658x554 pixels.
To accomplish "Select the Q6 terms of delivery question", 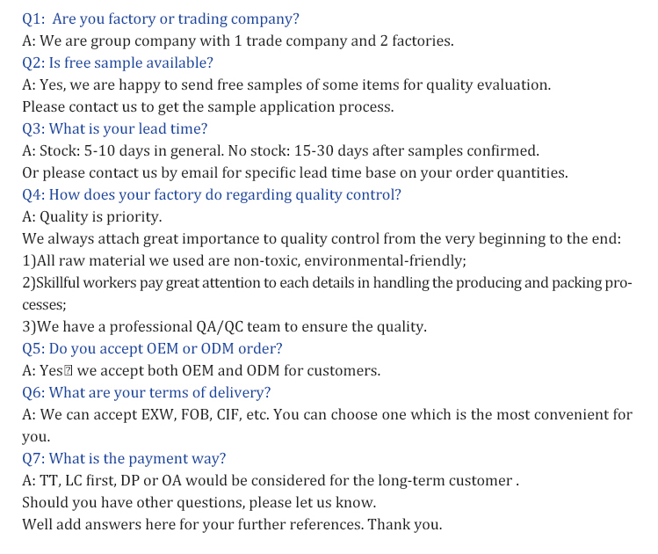I will click(147, 392).
